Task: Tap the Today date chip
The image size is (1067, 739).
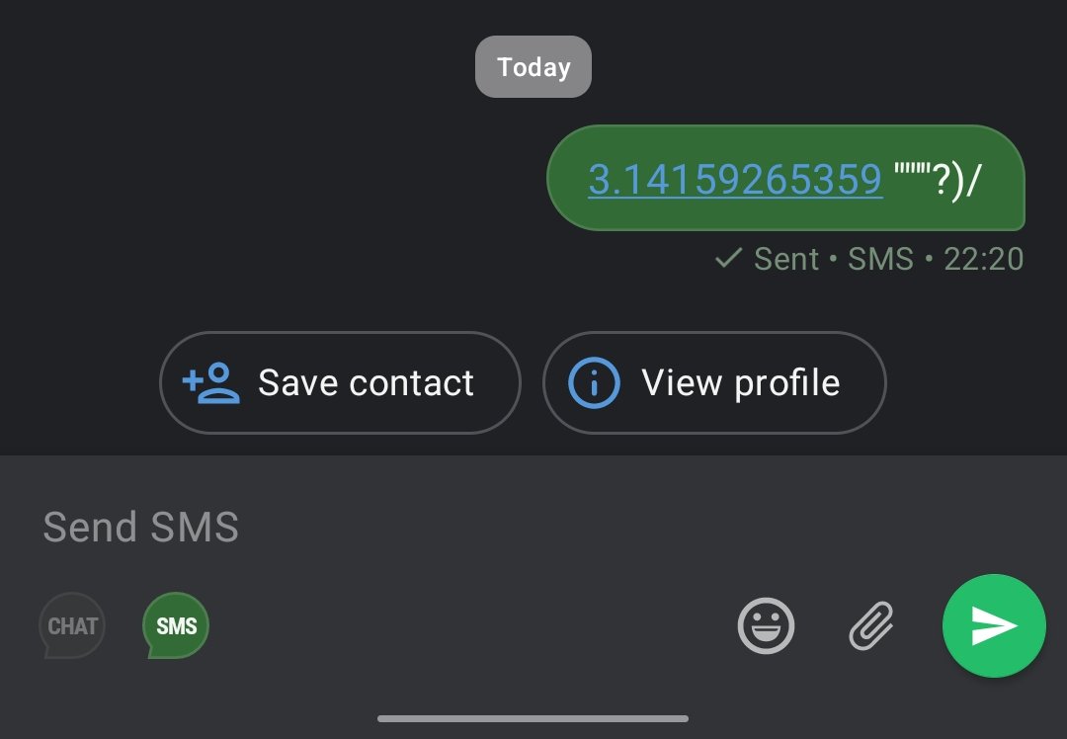Action: 533,67
